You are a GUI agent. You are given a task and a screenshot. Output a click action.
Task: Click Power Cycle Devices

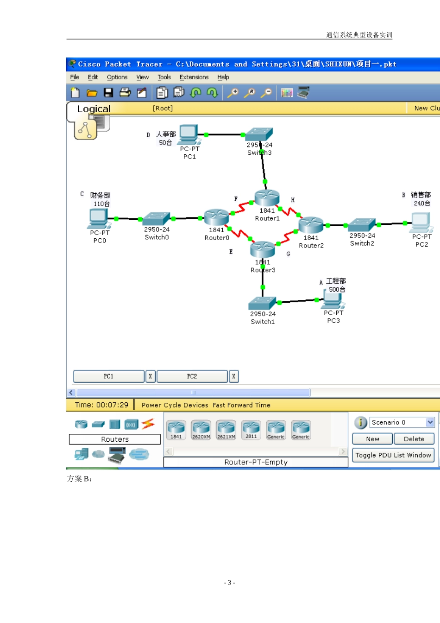[x=175, y=405]
